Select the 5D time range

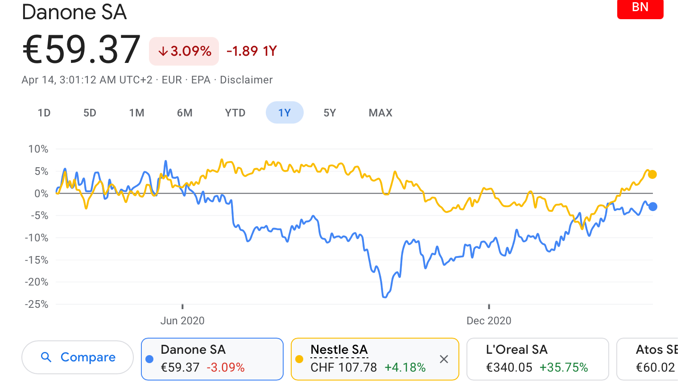90,113
